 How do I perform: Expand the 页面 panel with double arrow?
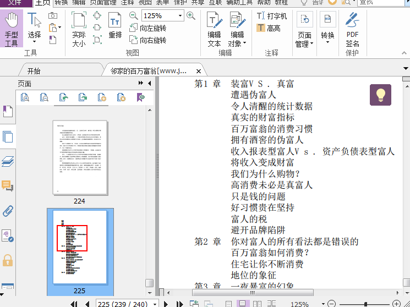pos(141,83)
